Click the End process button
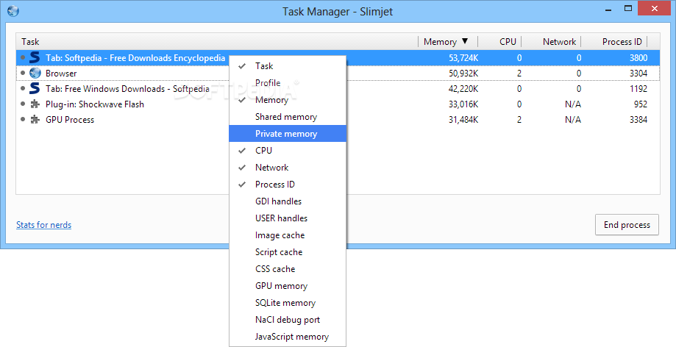 coord(627,224)
